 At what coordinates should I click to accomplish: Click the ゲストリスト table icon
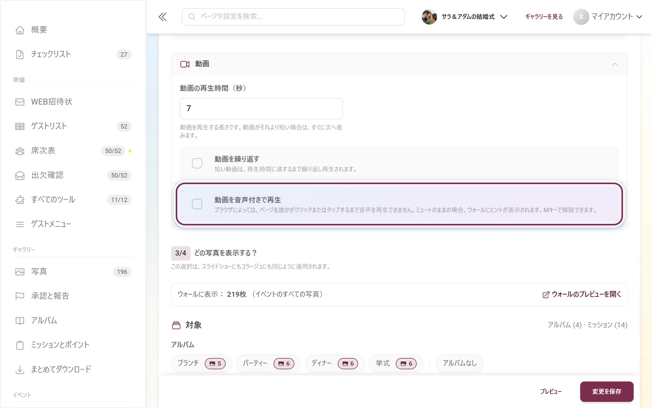tap(20, 126)
